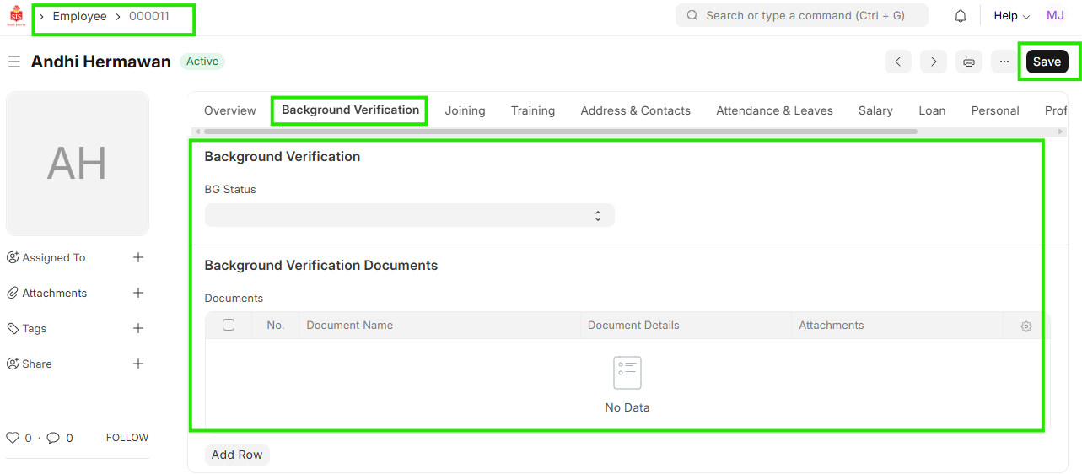1082x474 pixels.
Task: Focus the search or command bar
Action: (x=801, y=15)
